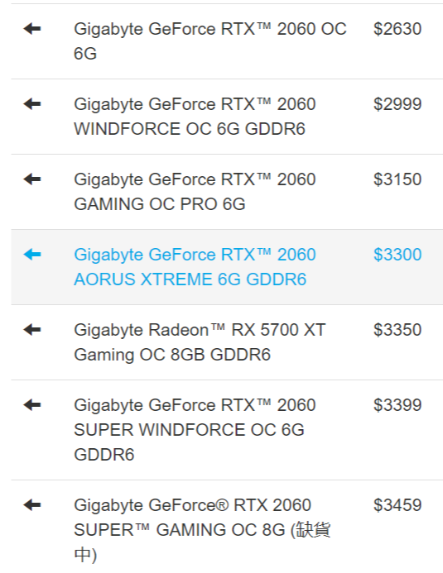Click the $3350 price
This screenshot has height=573, width=443.
[x=397, y=330]
